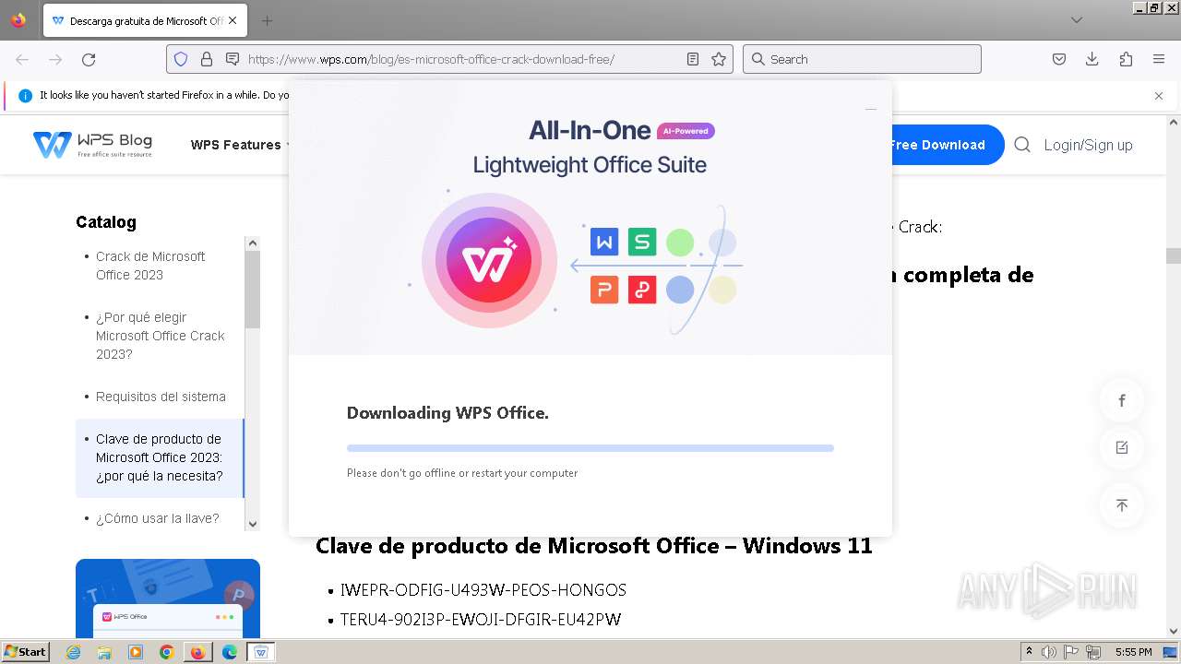The image size is (1181, 664).
Task: Click the browser back arrow
Action: [x=22, y=59]
